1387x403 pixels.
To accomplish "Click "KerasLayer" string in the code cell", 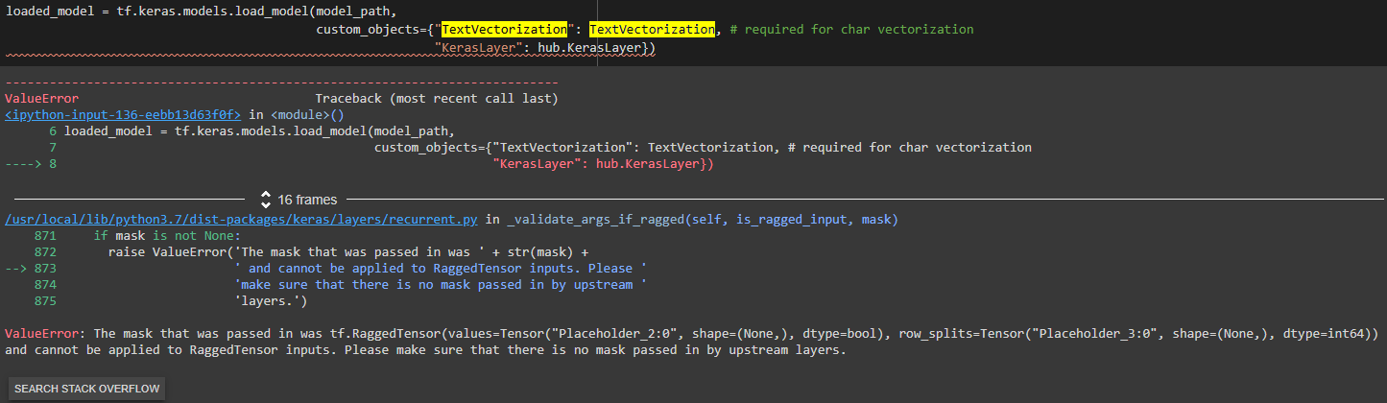I will (478, 46).
